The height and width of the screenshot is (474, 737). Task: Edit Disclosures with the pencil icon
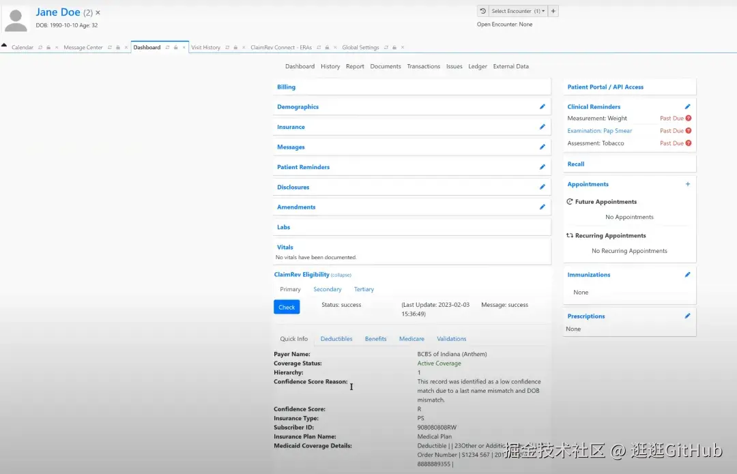point(543,187)
